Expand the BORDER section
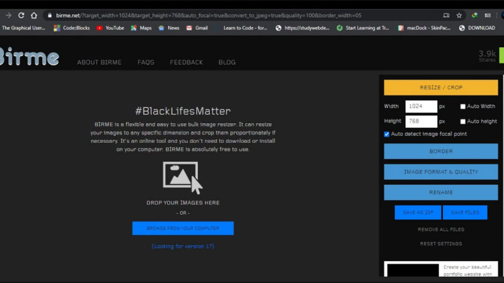The image size is (504, 283). (440, 151)
